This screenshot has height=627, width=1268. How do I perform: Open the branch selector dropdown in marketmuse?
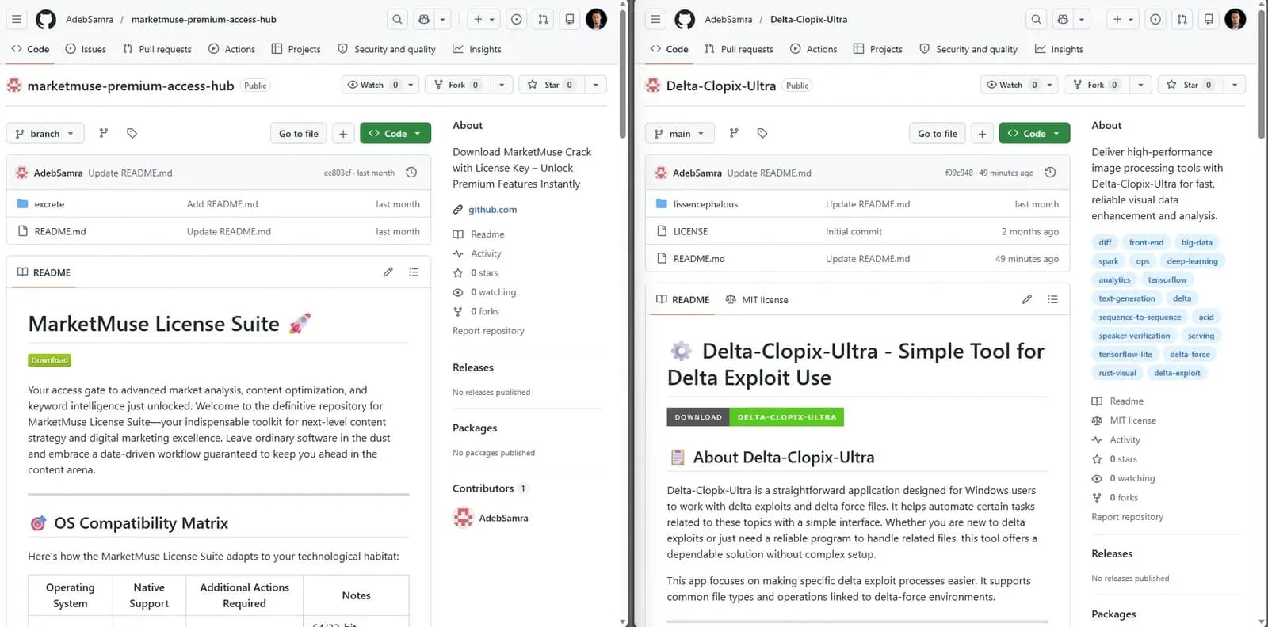click(44, 133)
